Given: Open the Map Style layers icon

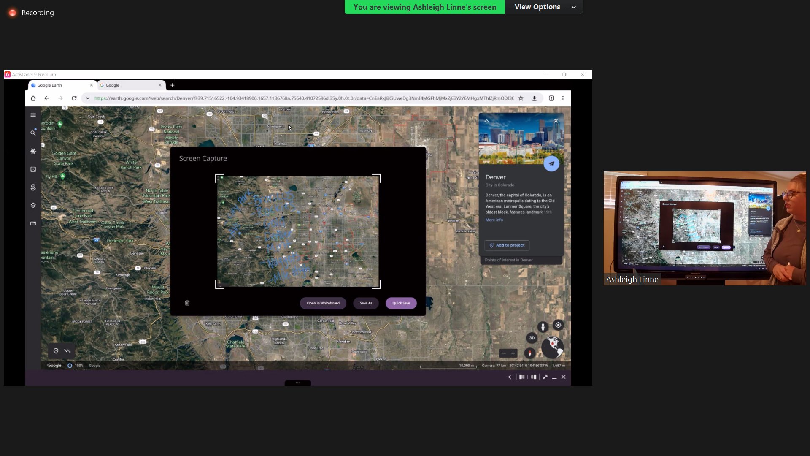Looking at the screenshot, I should [33, 205].
